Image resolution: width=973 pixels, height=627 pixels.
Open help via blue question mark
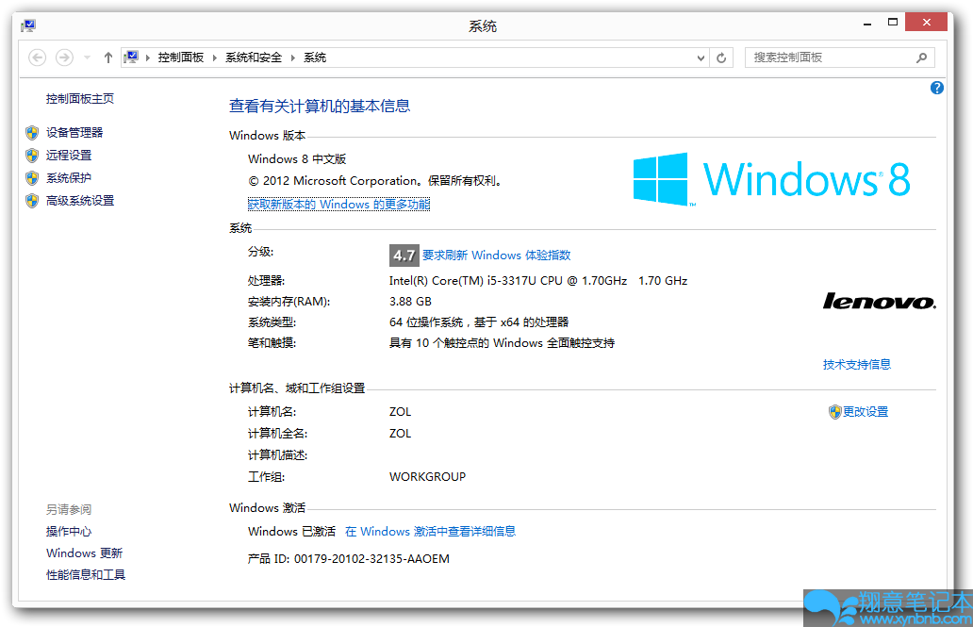[x=937, y=88]
